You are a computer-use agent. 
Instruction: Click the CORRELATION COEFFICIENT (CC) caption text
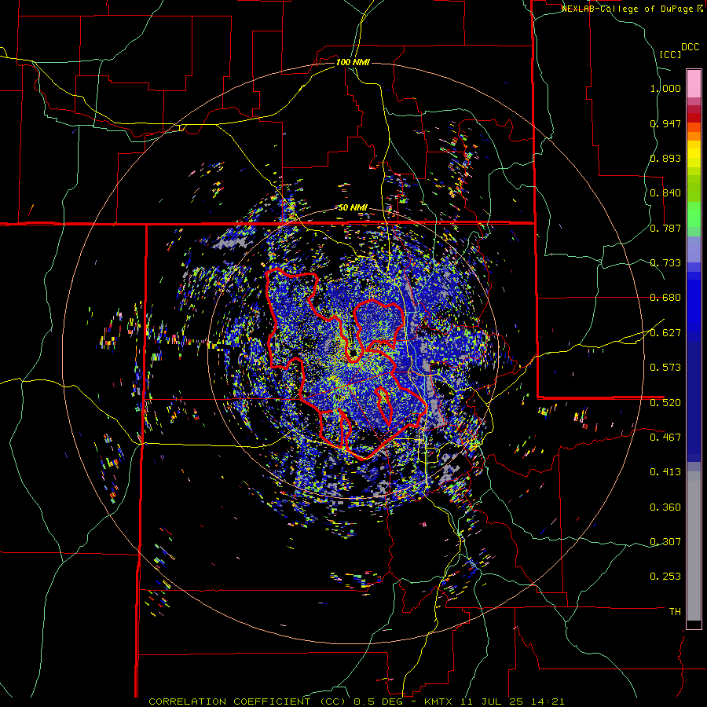click(x=247, y=702)
